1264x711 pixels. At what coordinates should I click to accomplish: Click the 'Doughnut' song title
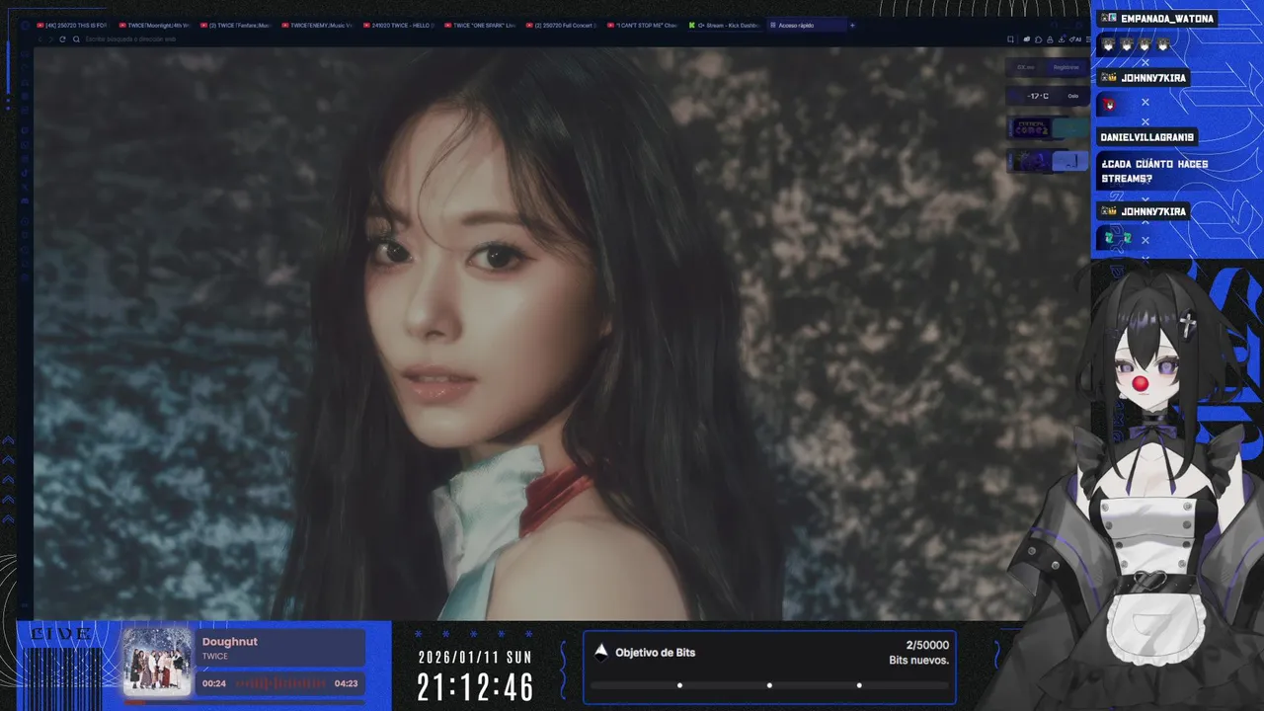pos(230,642)
